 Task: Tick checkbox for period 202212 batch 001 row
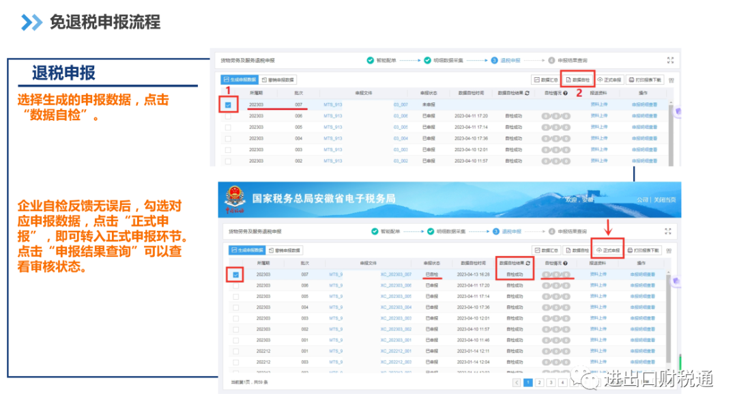pyautogui.click(x=235, y=352)
